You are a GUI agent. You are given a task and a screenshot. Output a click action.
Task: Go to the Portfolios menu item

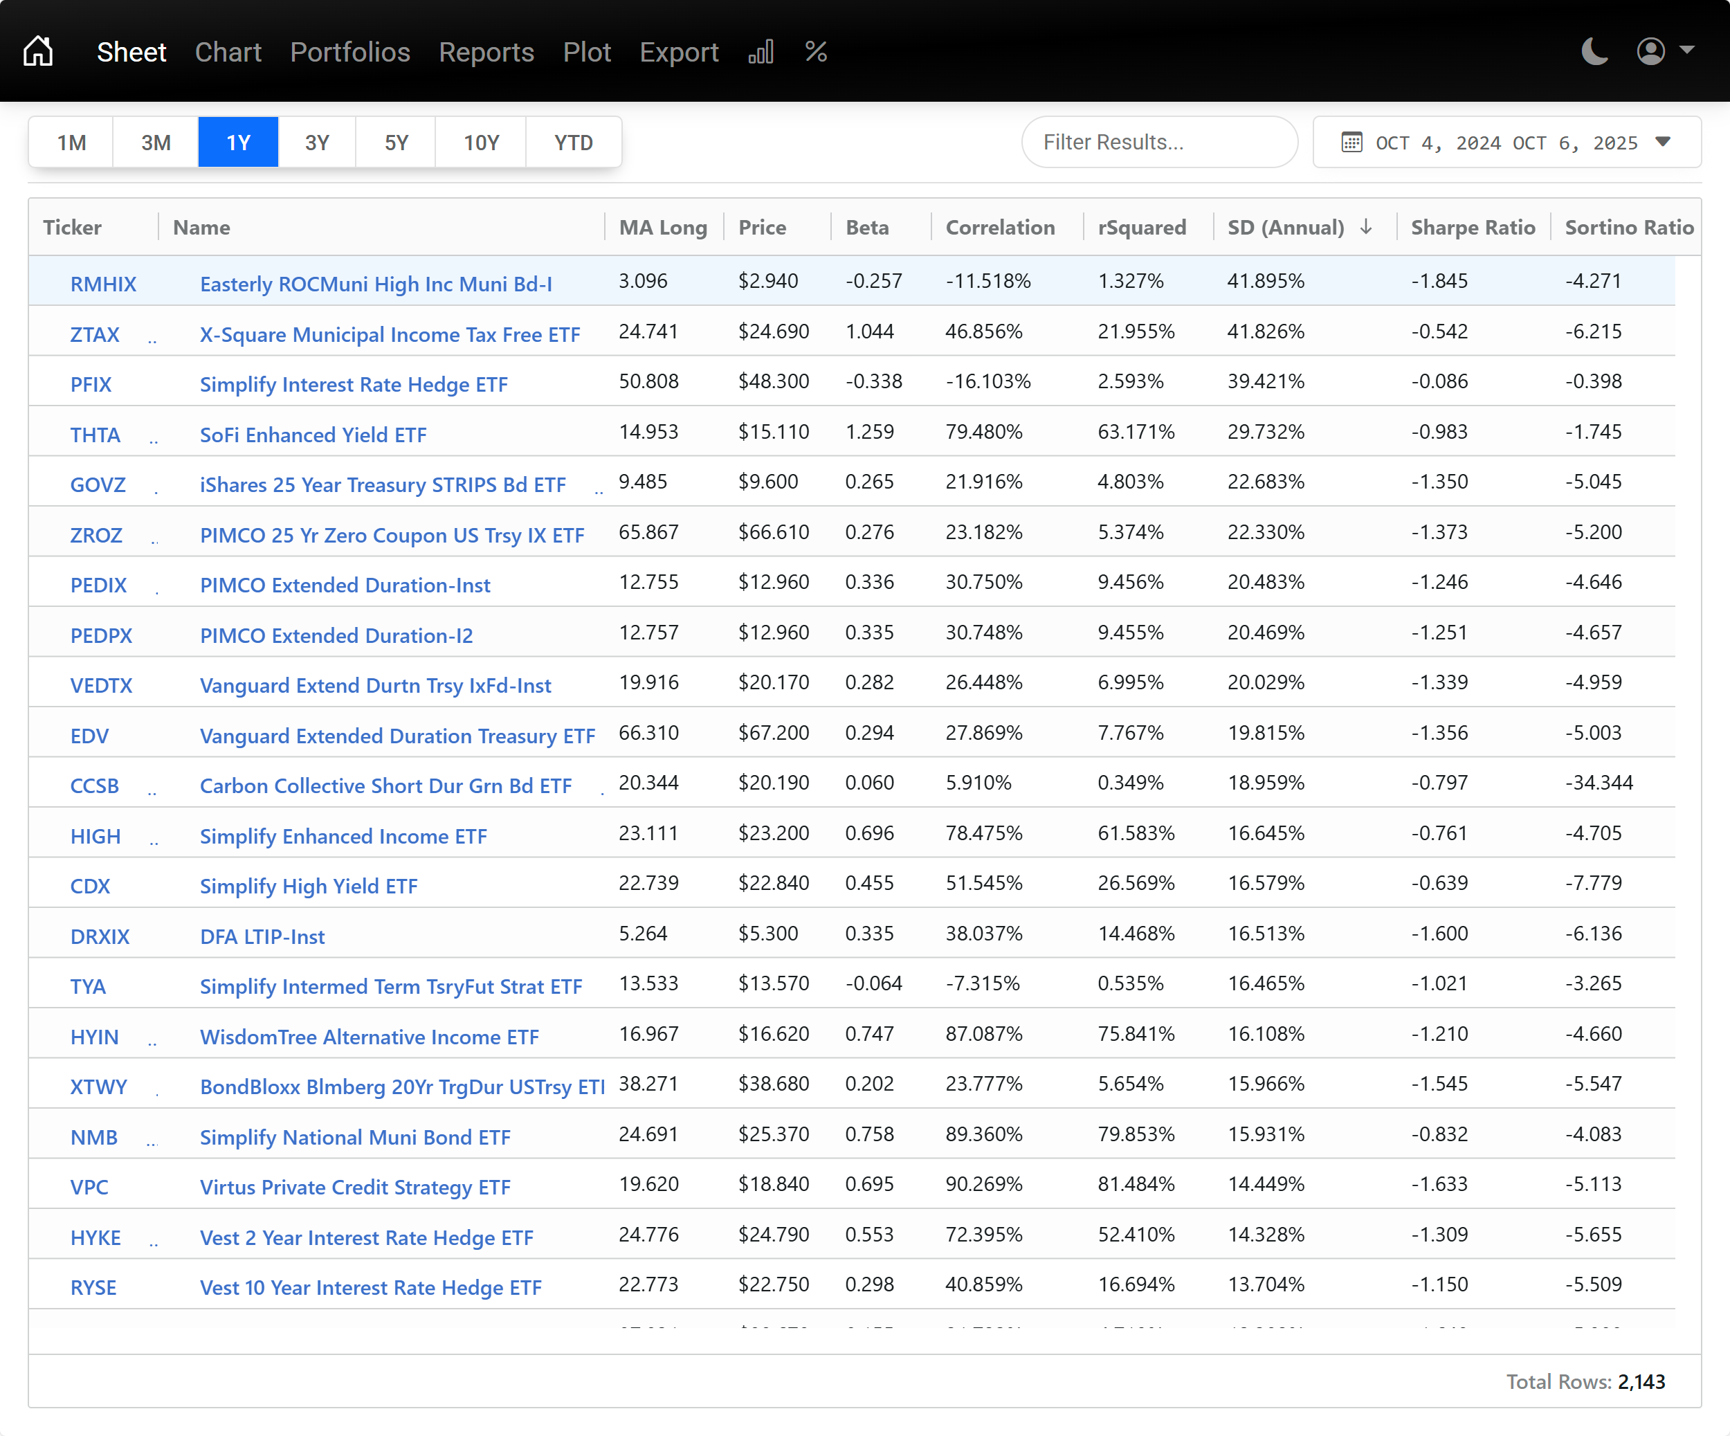pyautogui.click(x=349, y=52)
